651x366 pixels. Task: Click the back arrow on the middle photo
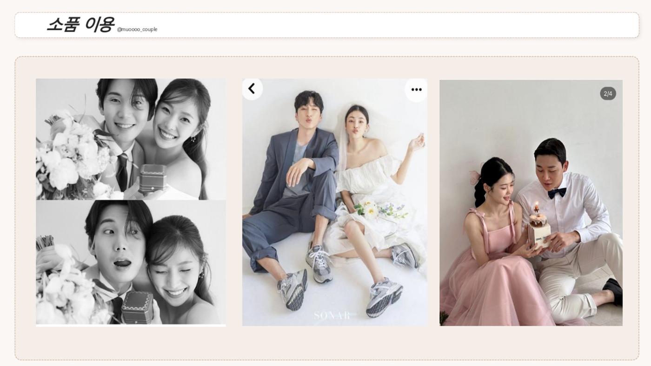click(x=252, y=89)
